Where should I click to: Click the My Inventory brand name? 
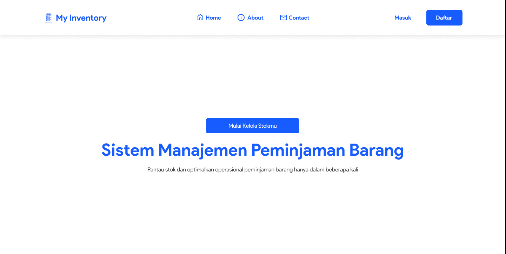click(81, 18)
